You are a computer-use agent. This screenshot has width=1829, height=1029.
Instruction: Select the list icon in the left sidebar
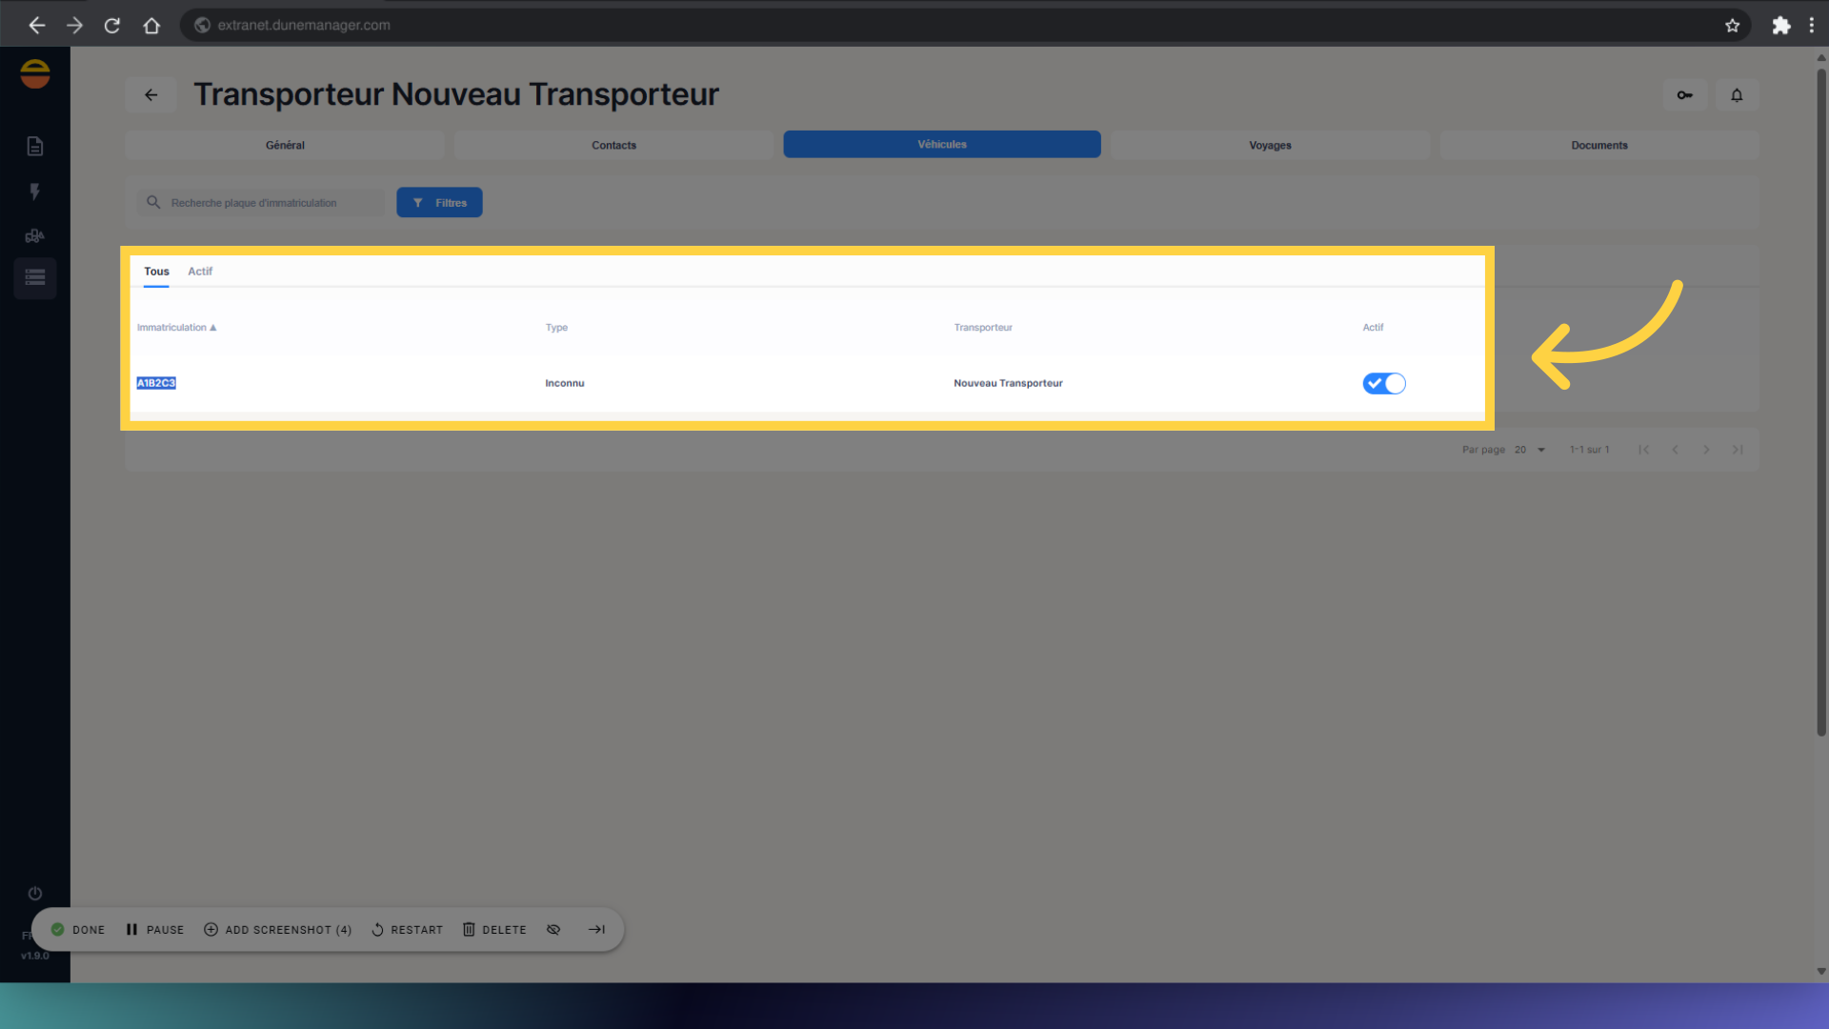[34, 278]
